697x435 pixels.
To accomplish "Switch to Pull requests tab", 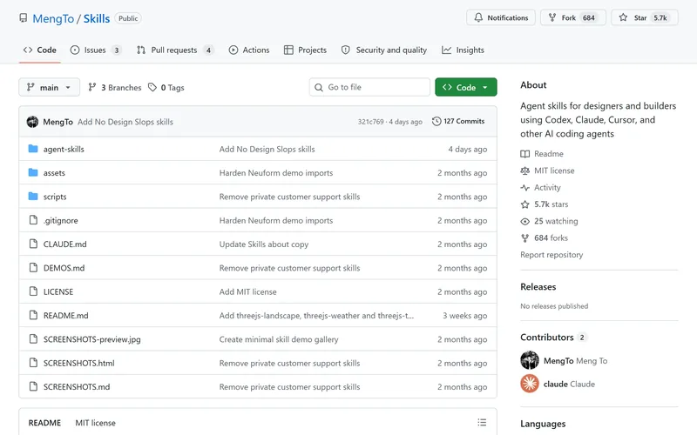I will [x=175, y=50].
